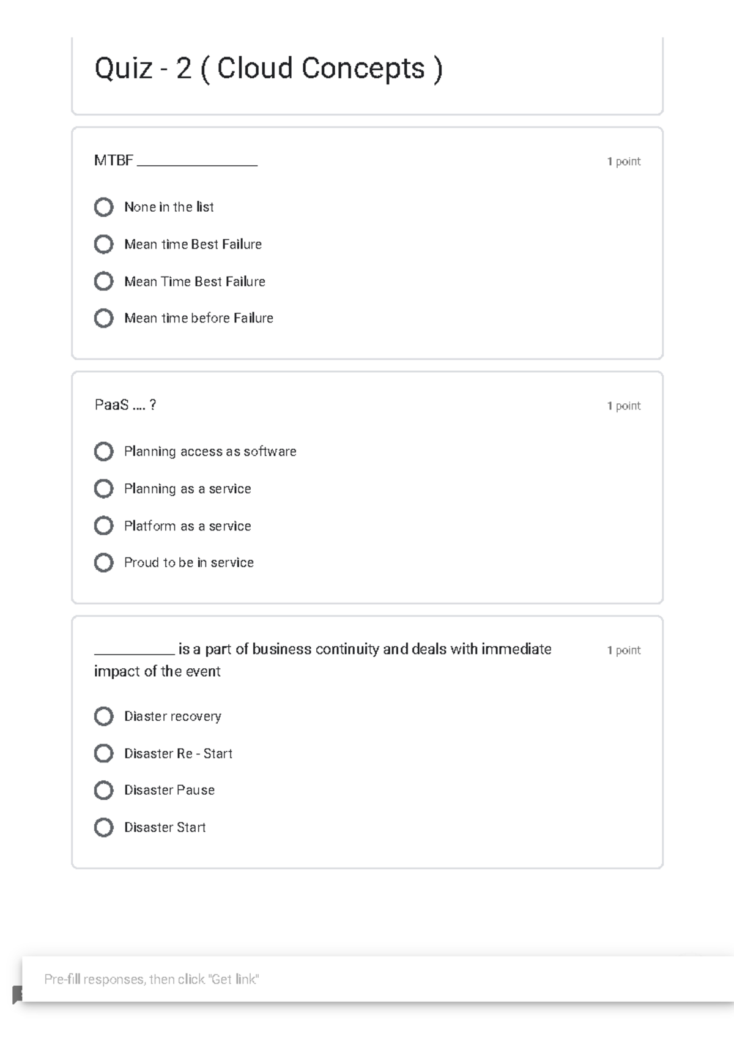This screenshot has width=734, height=1039.
Task: Select the "None in the list" answer for MTBF
Action: (103, 208)
